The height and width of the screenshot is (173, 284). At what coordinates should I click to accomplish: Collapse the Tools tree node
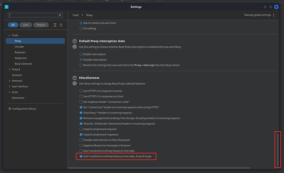tap(10, 35)
